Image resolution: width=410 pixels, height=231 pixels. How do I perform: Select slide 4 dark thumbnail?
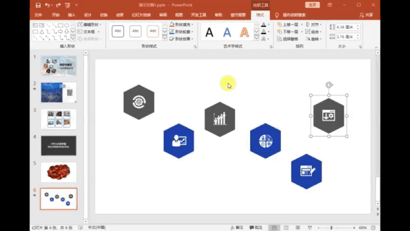pos(58,146)
